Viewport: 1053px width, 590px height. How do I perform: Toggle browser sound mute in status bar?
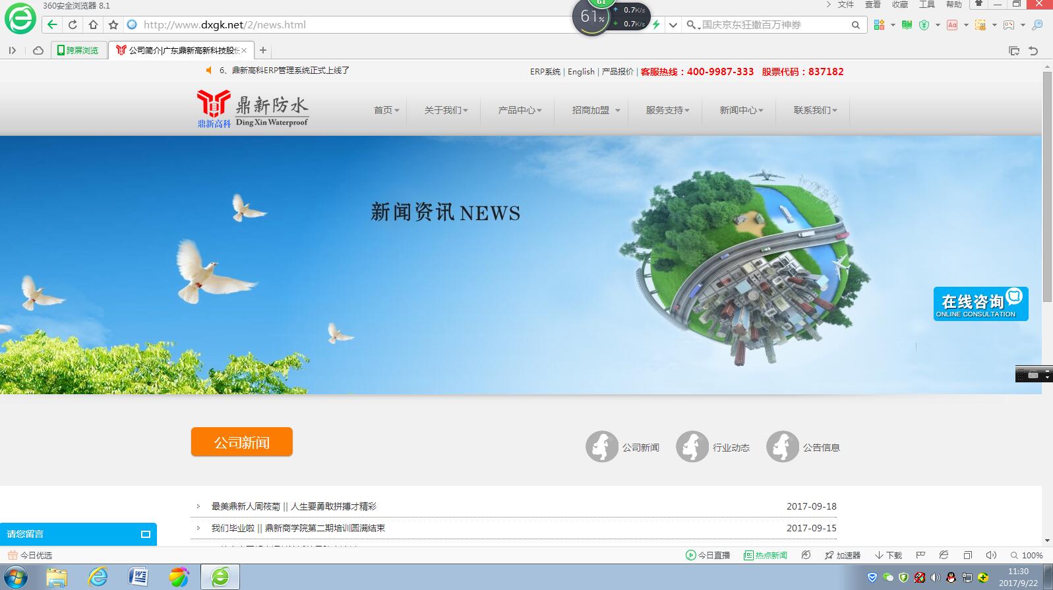click(x=990, y=555)
